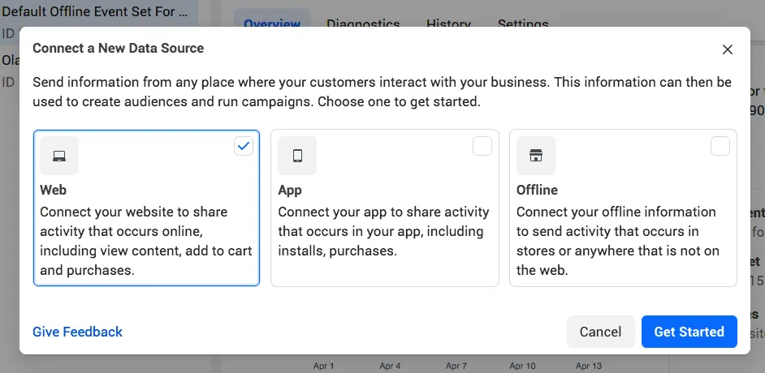Uncheck the Web data source checkbox
Screen dimensions: 765x373
tap(244, 146)
